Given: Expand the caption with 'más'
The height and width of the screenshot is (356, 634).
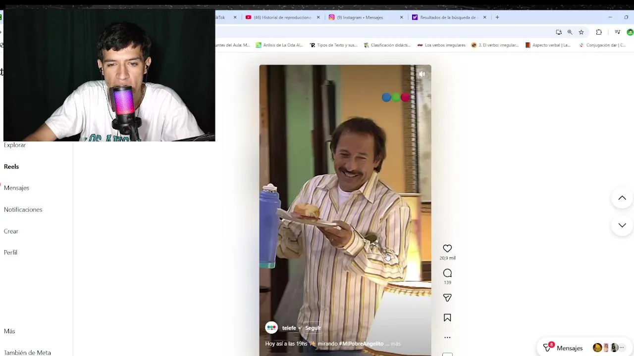Looking at the screenshot, I should [395, 344].
